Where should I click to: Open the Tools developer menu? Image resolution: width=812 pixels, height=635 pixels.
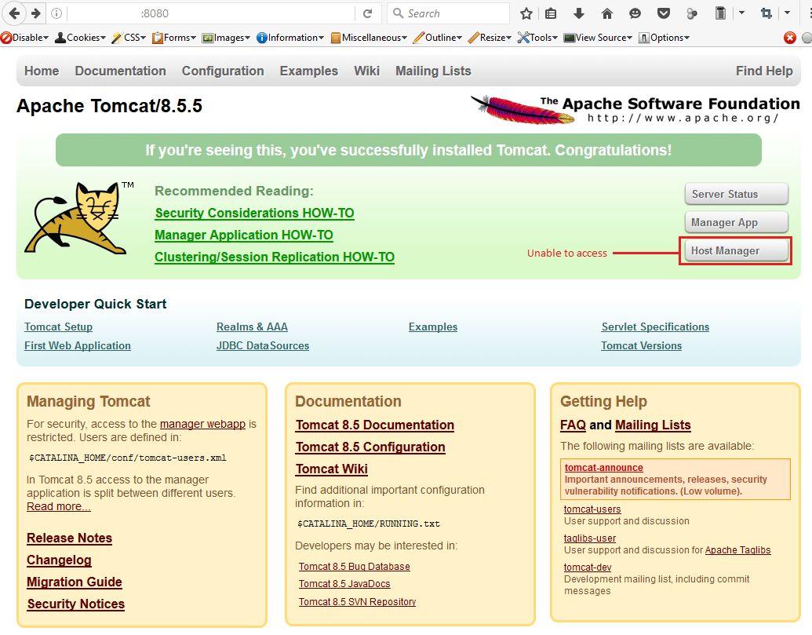(537, 38)
